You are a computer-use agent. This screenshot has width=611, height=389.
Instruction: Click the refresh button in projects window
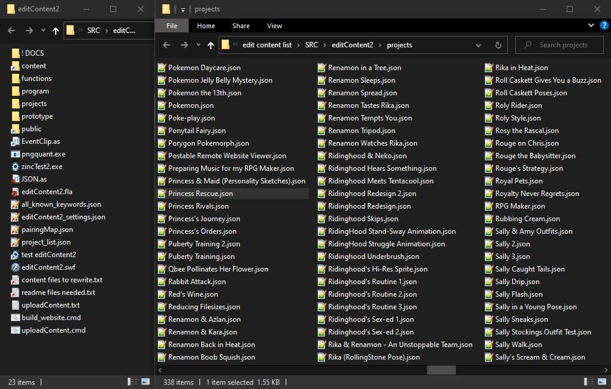(498, 45)
